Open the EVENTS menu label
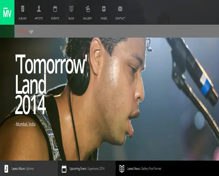Viewport: 219px width, 176px height. [55, 19]
